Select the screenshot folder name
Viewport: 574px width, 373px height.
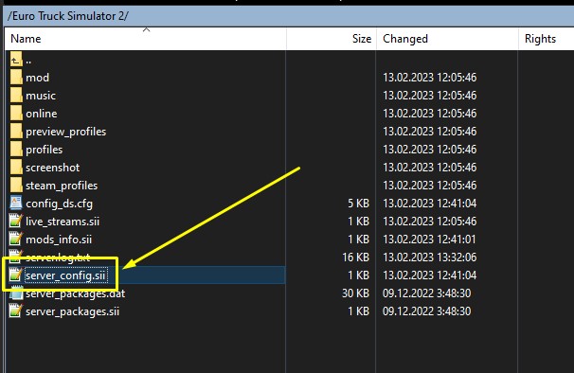(x=53, y=168)
